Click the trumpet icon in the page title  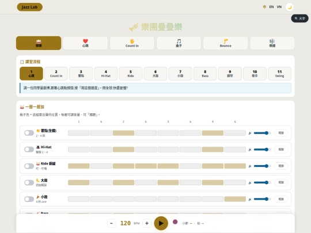coord(134,27)
